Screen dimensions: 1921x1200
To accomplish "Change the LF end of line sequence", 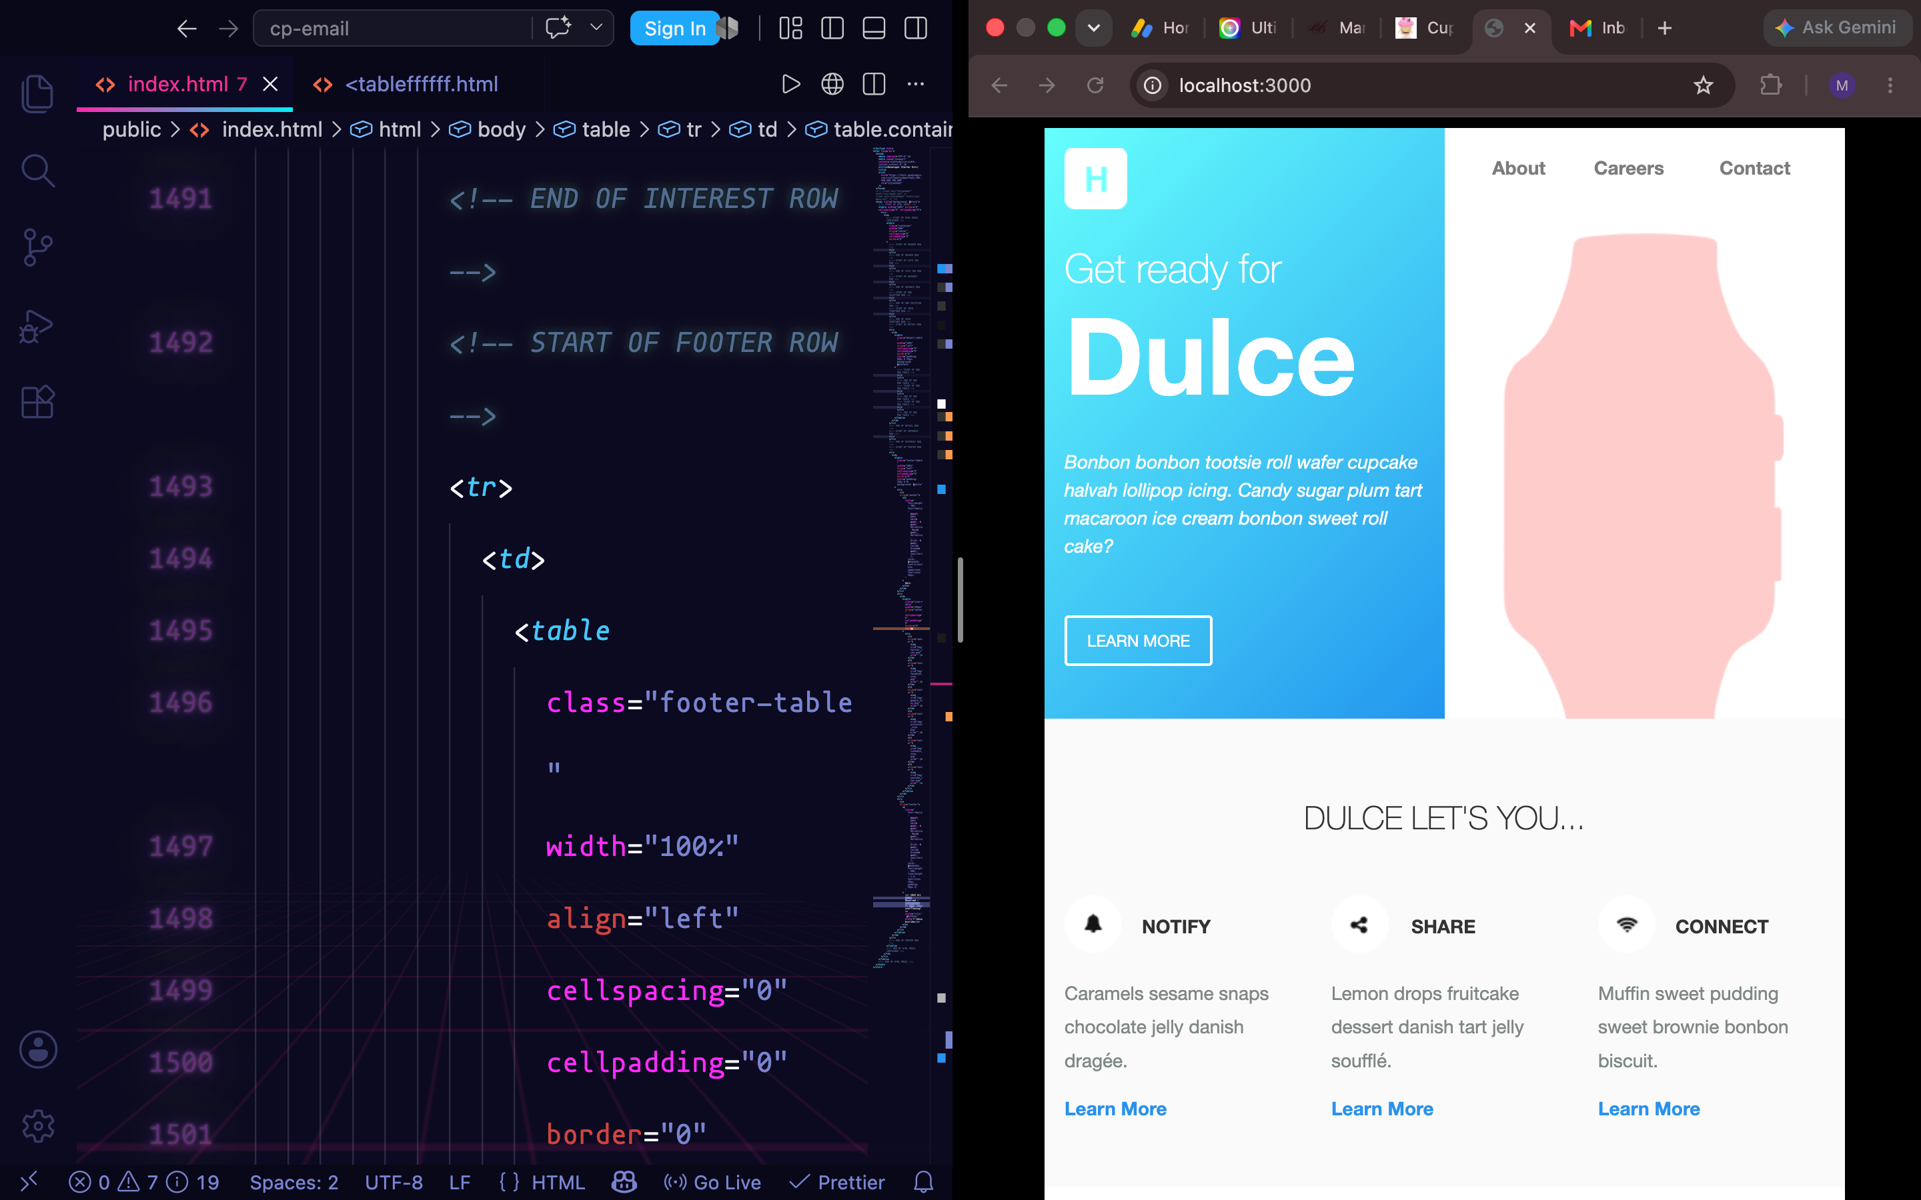I will coord(460,1183).
